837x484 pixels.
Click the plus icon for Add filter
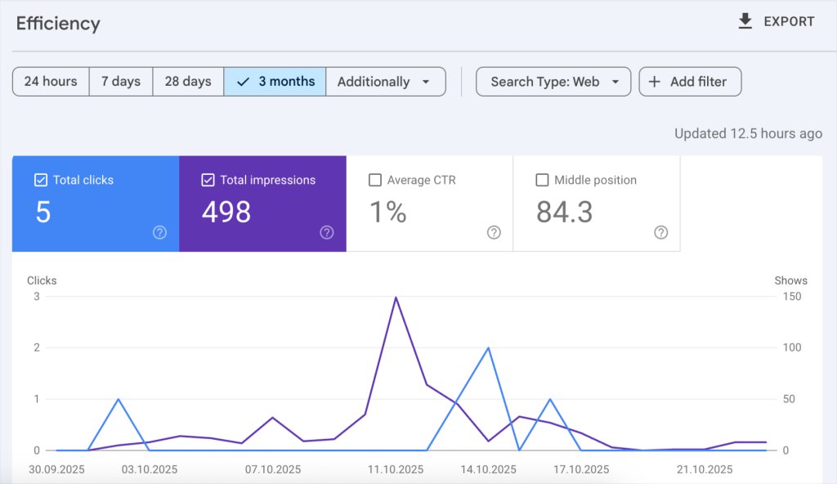[655, 82]
